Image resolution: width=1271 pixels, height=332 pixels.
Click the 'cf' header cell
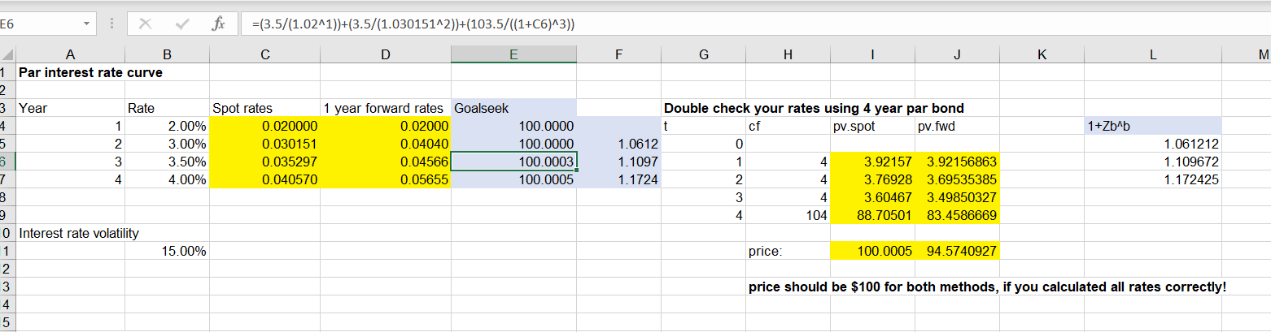[x=787, y=126]
